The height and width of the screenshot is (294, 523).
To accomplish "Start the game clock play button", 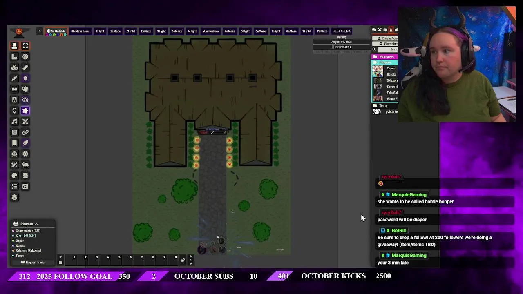I will pyautogui.click(x=351, y=47).
